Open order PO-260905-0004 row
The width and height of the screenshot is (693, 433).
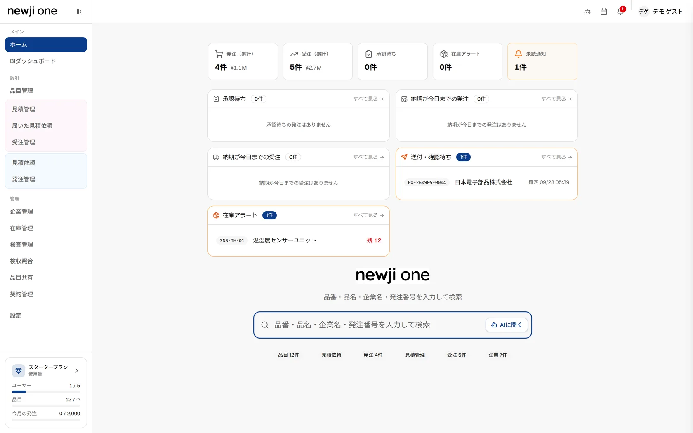pyautogui.click(x=487, y=182)
